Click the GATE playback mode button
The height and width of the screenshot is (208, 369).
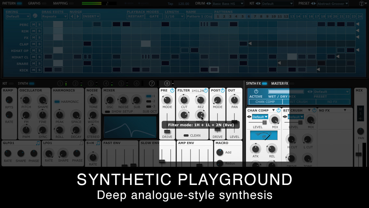click(154, 17)
